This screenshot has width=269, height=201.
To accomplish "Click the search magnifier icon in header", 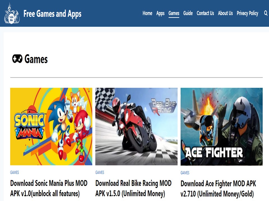I will click(266, 13).
